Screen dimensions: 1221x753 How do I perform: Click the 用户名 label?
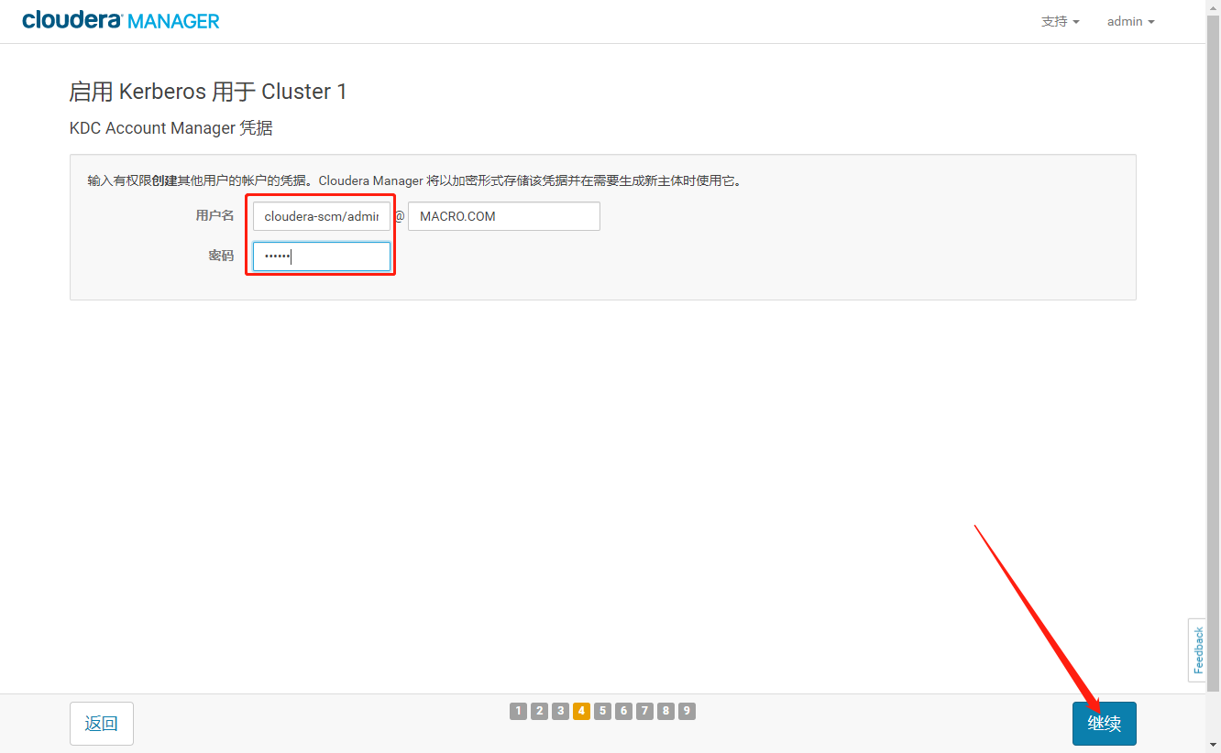[x=214, y=216]
